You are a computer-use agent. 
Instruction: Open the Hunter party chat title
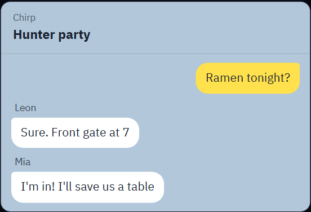pos(52,35)
